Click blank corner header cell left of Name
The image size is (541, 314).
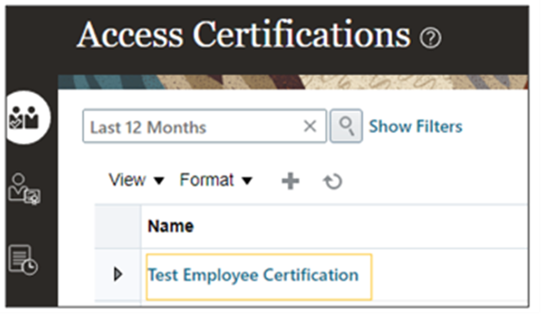point(118,226)
